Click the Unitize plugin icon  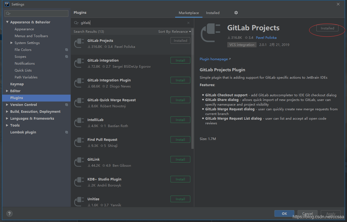point(79,201)
